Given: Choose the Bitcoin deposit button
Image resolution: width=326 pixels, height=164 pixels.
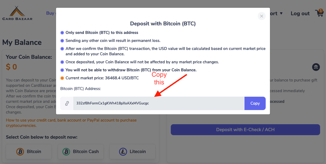Looking at the screenshot, I should [x=29, y=152].
